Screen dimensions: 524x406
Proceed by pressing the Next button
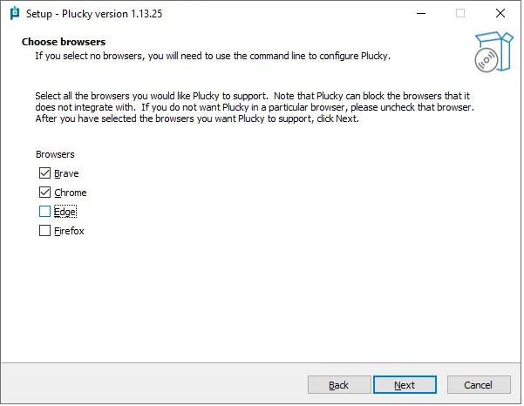[x=405, y=385]
